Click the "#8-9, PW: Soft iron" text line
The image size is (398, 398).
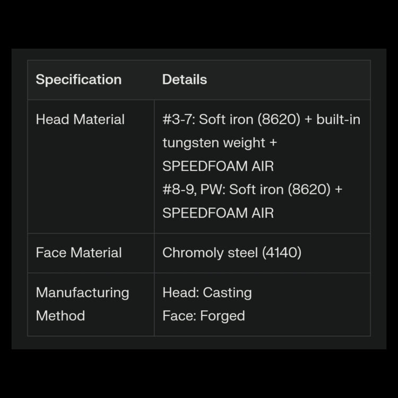point(223,189)
